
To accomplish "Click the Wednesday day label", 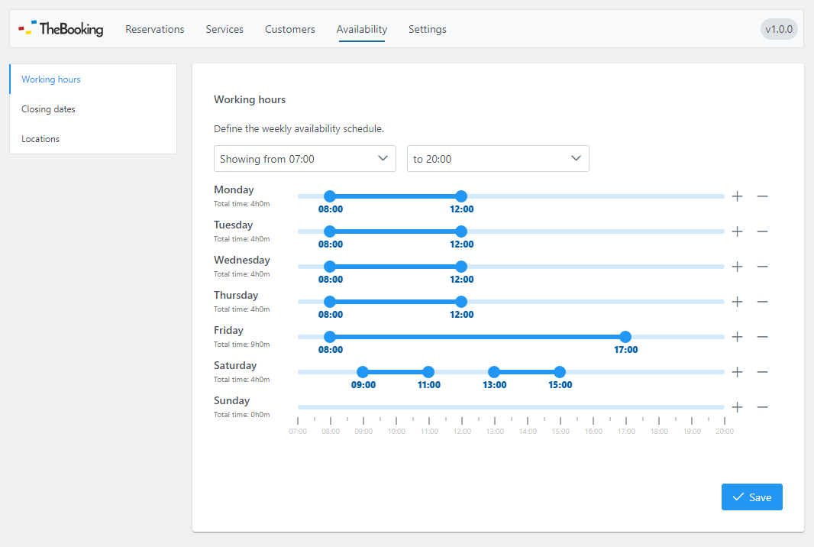I will click(242, 260).
